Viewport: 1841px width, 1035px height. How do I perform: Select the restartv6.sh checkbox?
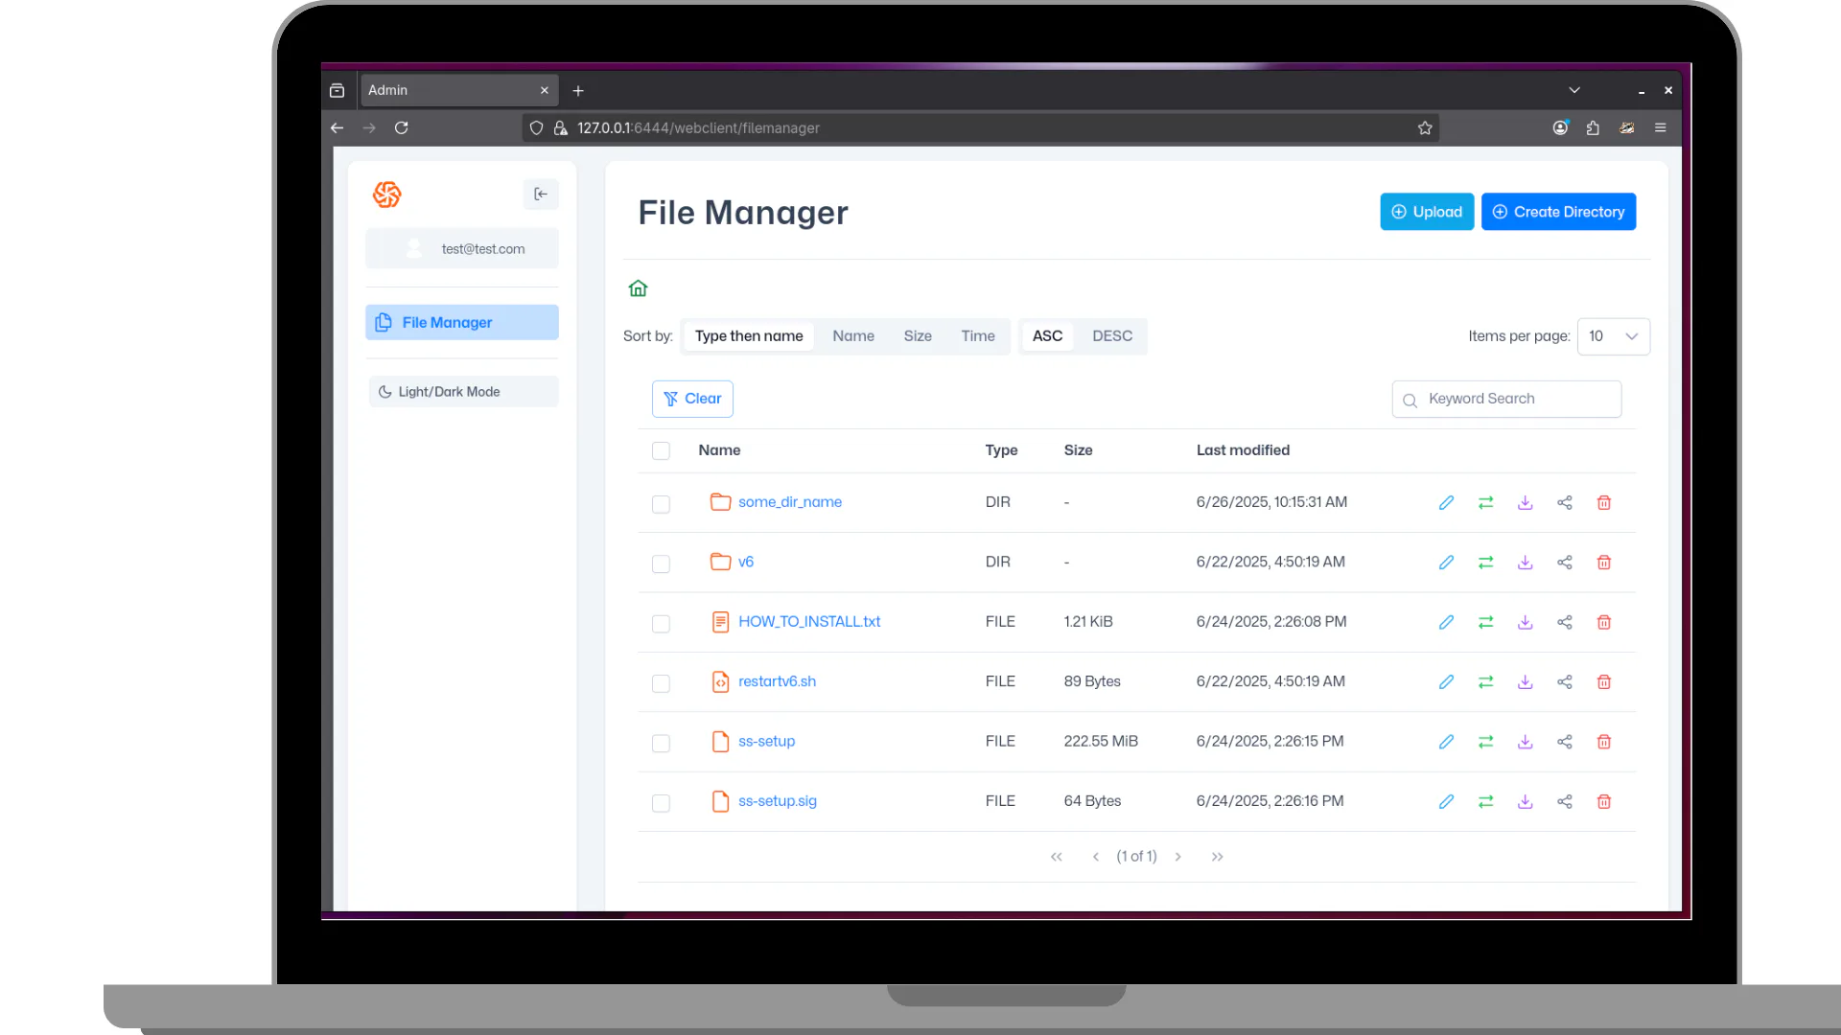tap(661, 683)
